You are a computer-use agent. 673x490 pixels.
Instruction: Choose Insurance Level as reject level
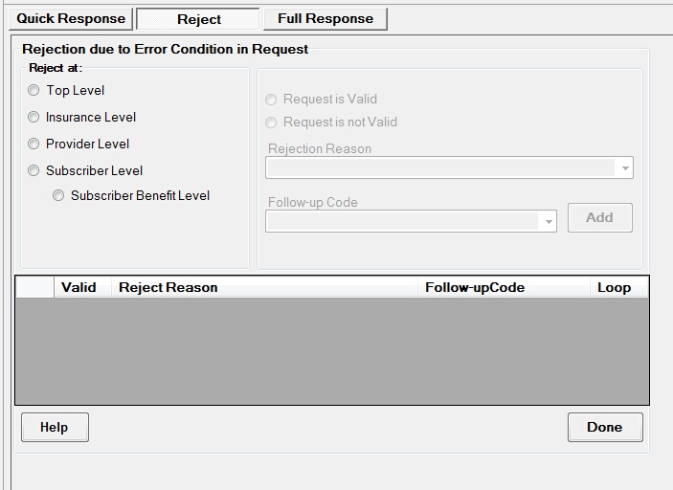tap(34, 118)
